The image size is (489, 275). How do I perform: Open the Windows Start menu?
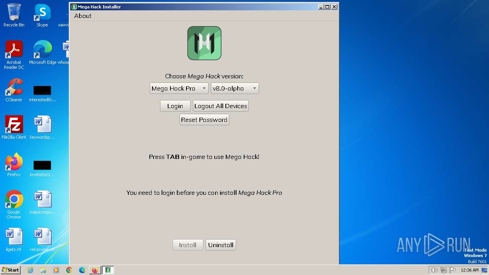[x=11, y=270]
